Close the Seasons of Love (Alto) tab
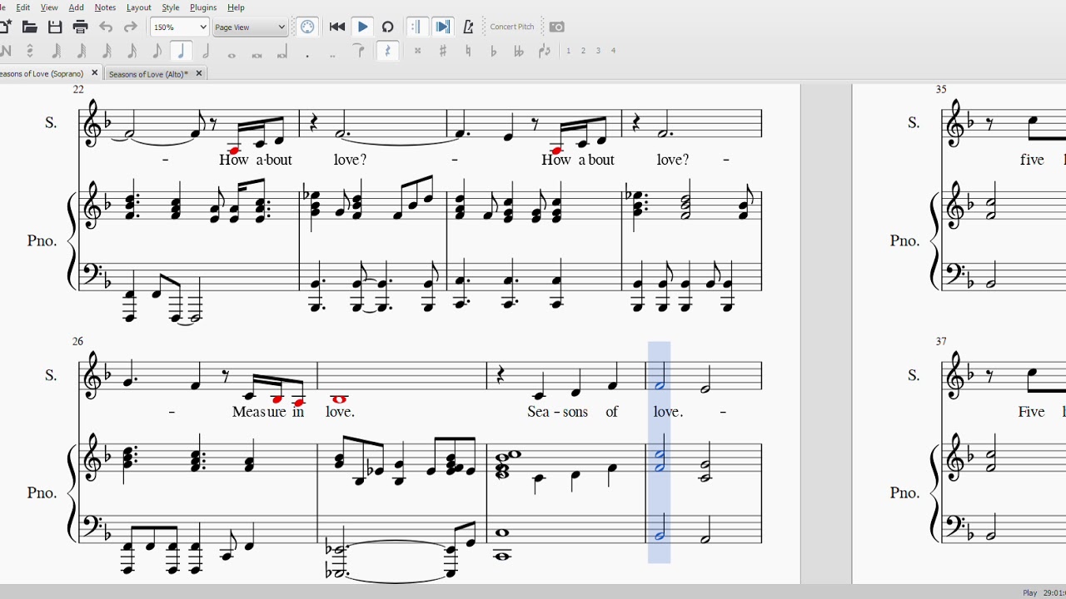 click(x=198, y=73)
